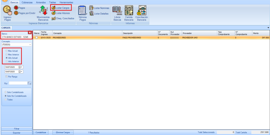Image resolution: width=270 pixels, height=135 pixels.
Task: Select the Mes Actual radio option
Action: point(6,51)
